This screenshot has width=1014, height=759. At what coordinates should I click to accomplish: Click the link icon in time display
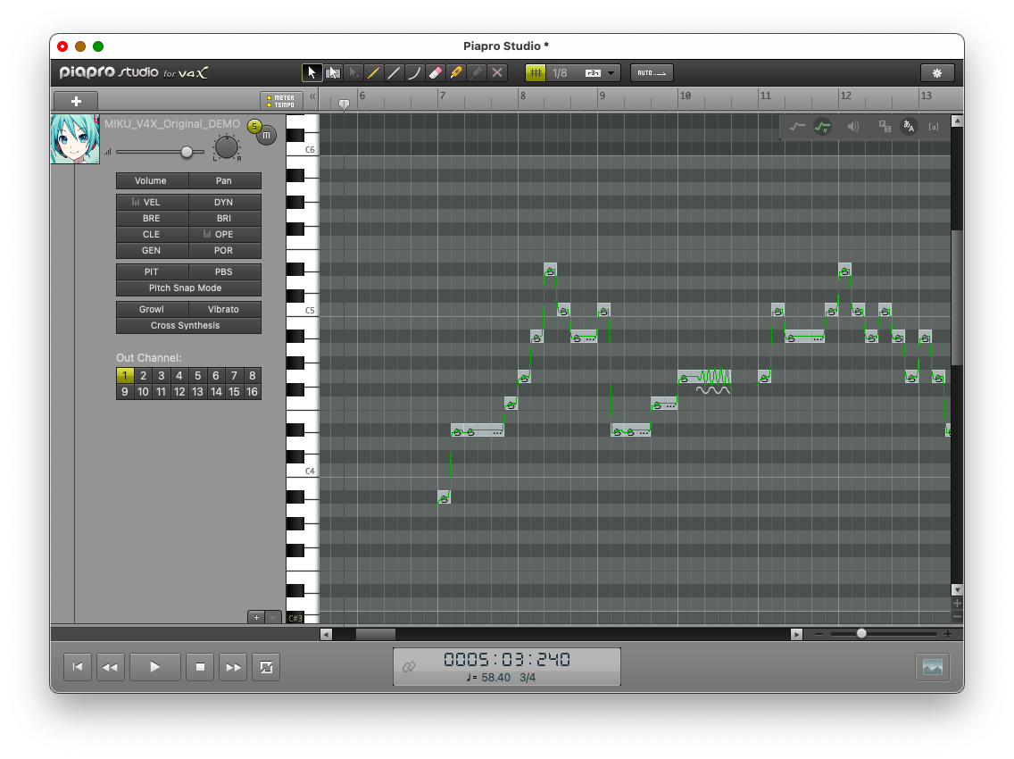click(409, 667)
